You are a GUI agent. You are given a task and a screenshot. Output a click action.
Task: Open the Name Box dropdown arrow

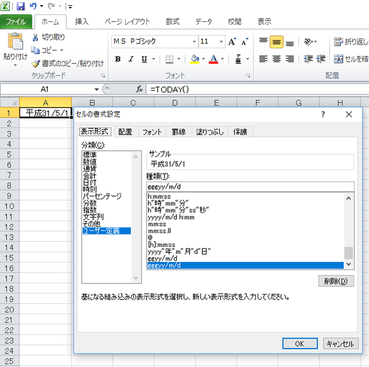96,89
